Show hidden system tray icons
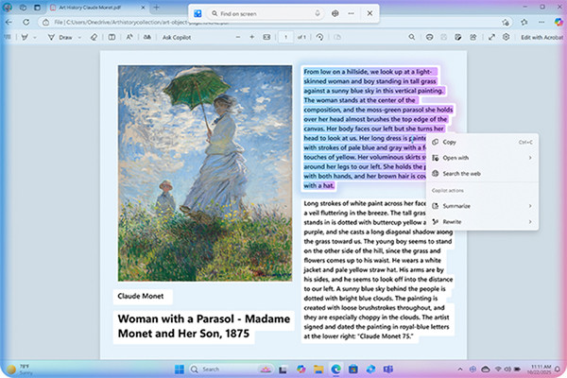Screen dimensions: 567x378 click(x=460, y=369)
